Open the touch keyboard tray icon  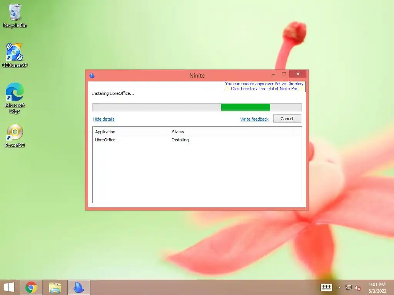point(326,287)
